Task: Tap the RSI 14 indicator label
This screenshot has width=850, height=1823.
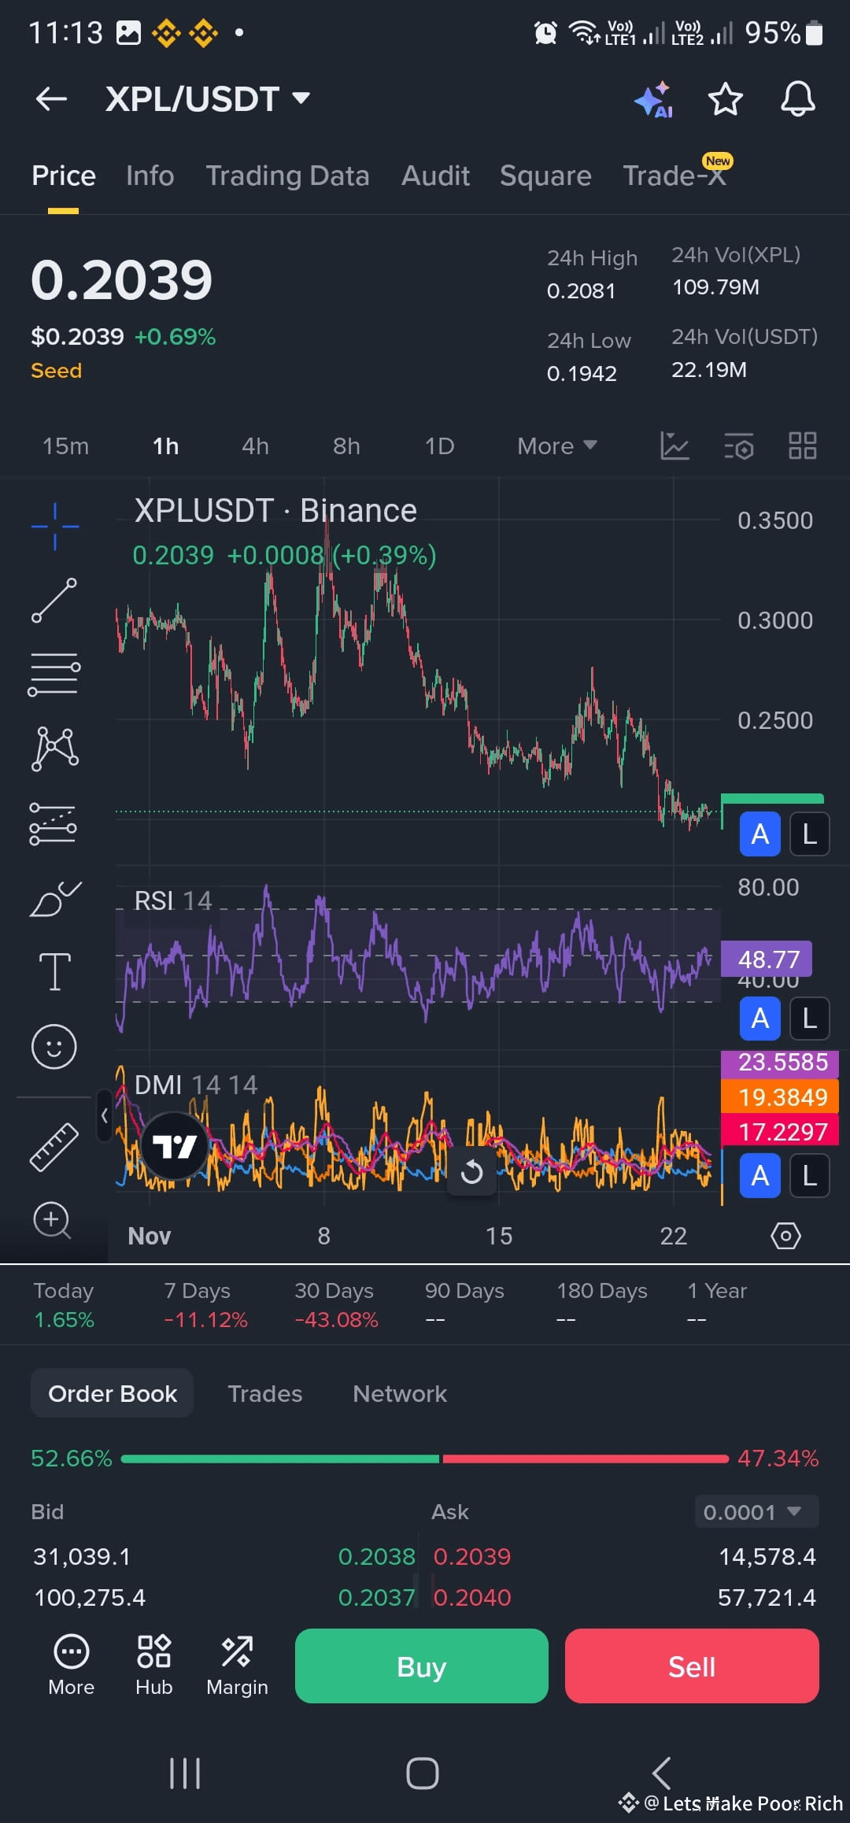Action: [x=173, y=900]
